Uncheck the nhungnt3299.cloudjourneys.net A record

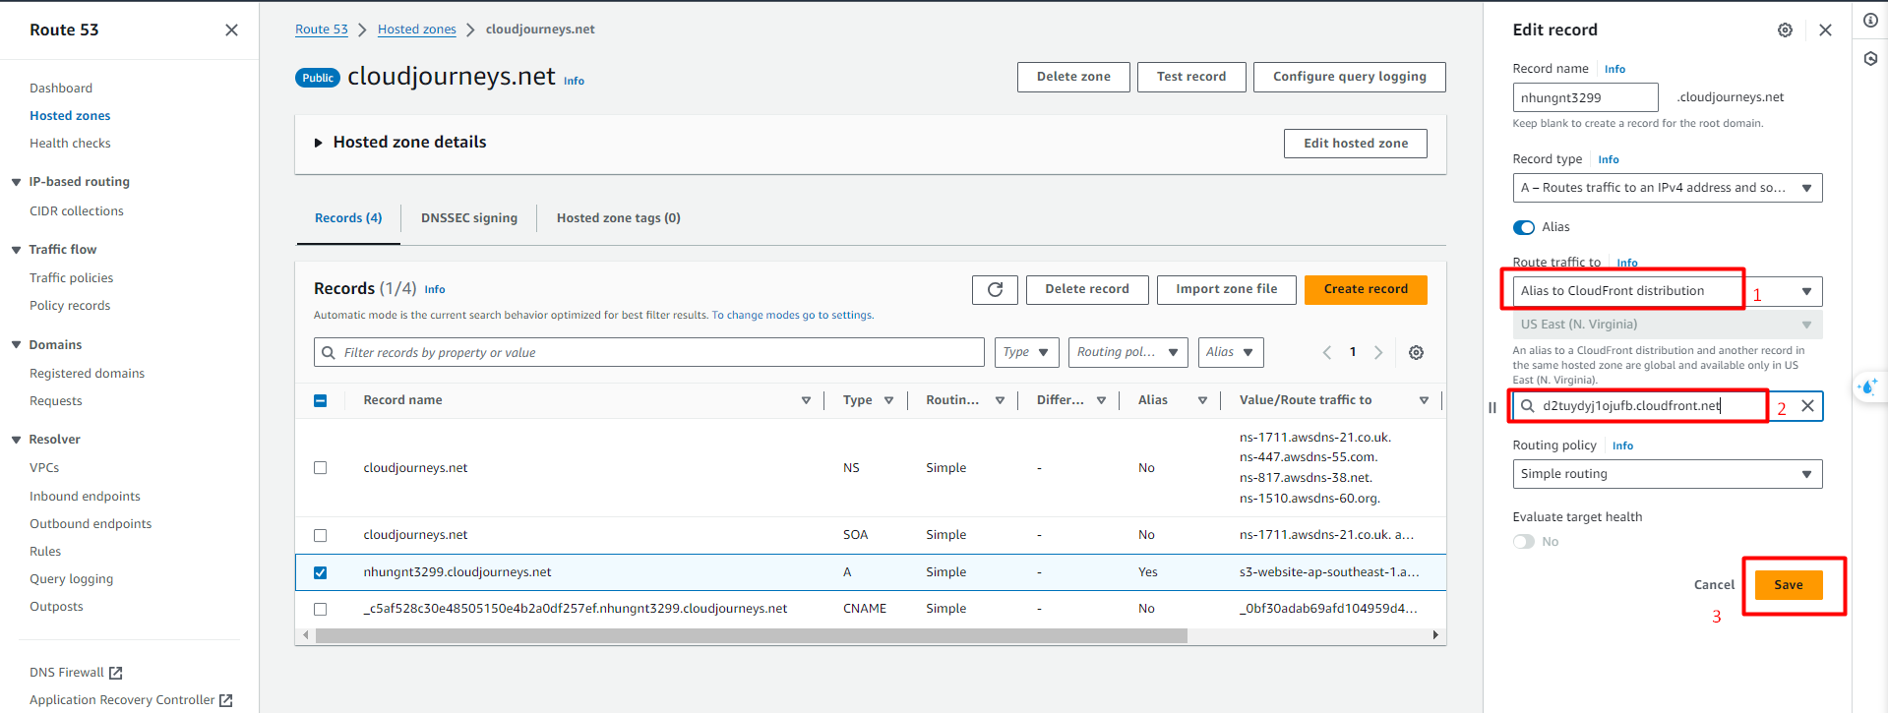[320, 572]
